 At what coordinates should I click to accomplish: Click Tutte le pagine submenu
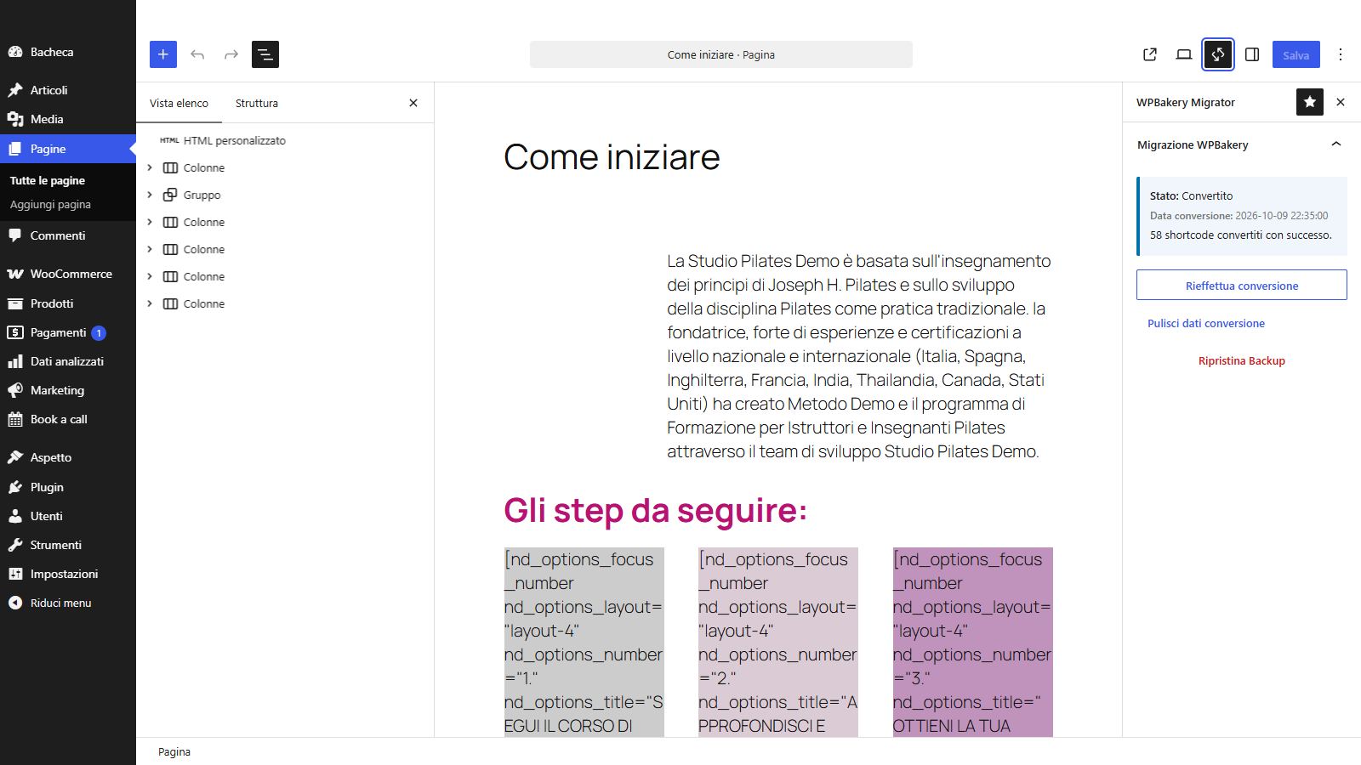tap(48, 180)
